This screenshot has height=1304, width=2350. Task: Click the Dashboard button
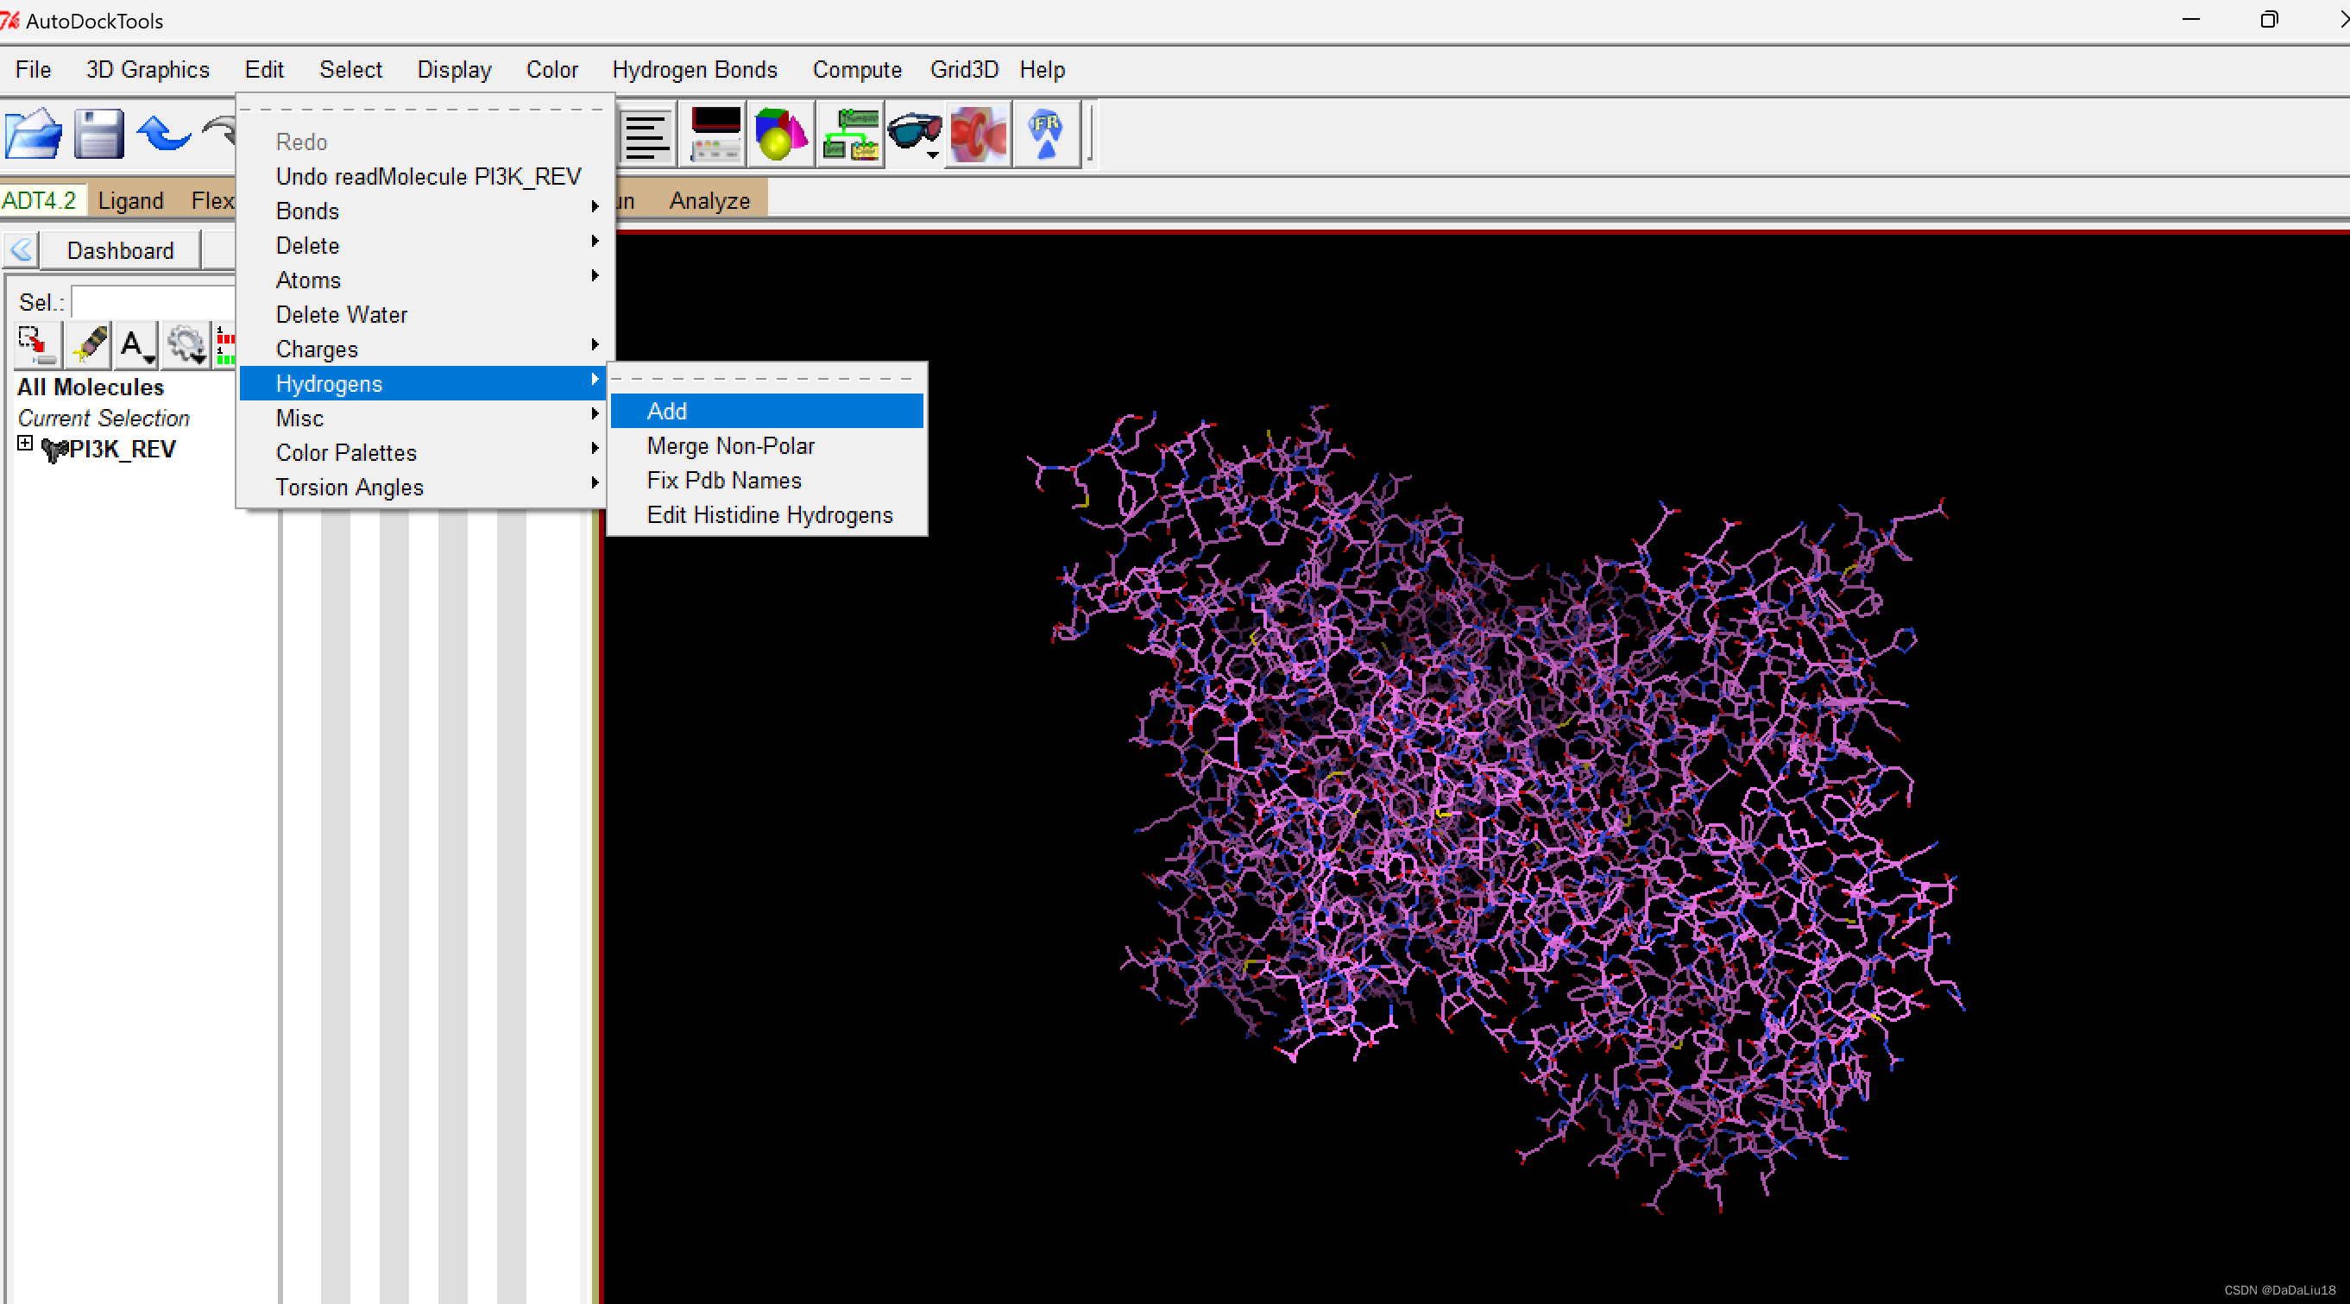pos(119,250)
